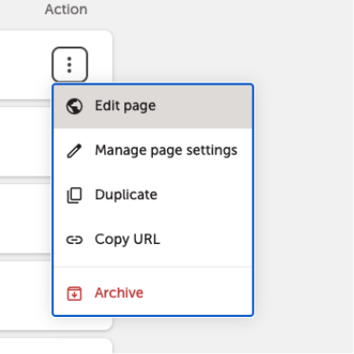
Task: Select Copy URL menu option
Action: click(x=153, y=239)
